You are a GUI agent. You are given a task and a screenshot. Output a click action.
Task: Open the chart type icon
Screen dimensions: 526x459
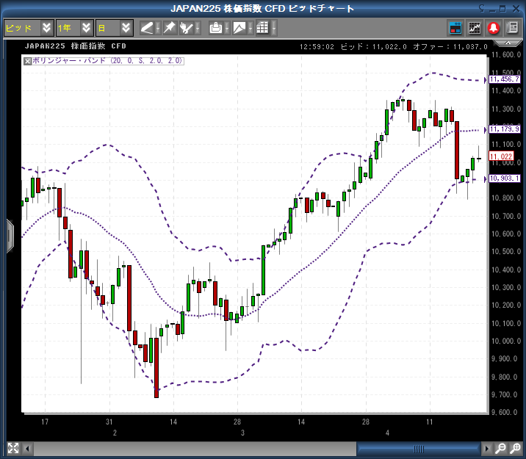[x=239, y=28]
